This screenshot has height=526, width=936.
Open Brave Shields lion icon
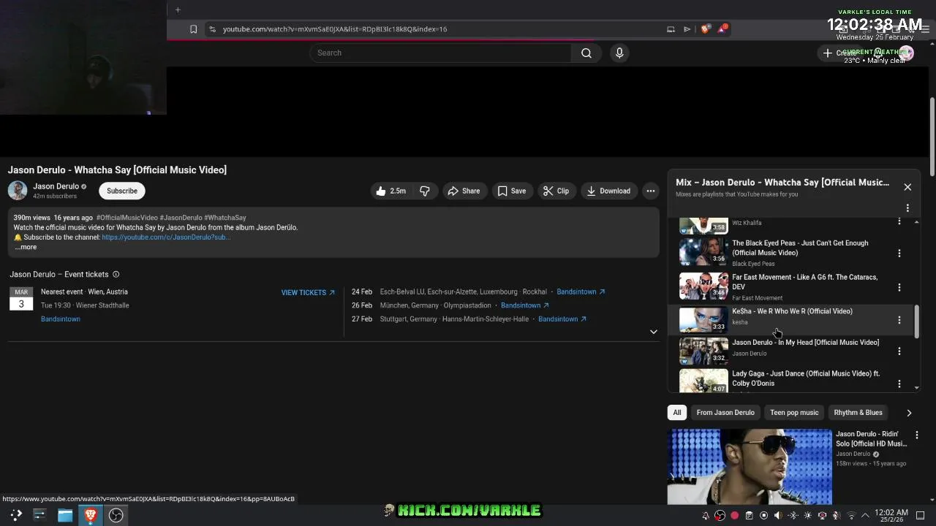tap(705, 29)
